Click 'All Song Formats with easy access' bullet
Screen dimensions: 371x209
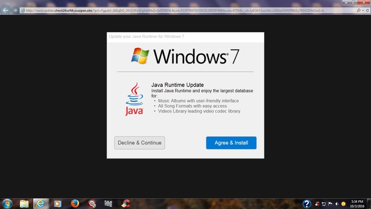pos(192,106)
